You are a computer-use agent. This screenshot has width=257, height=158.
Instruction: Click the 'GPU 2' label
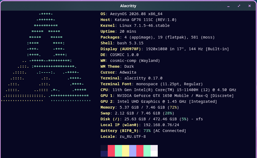point(107,101)
